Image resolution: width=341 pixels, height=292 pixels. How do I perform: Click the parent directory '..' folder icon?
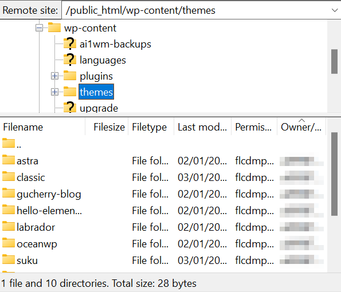coord(9,143)
